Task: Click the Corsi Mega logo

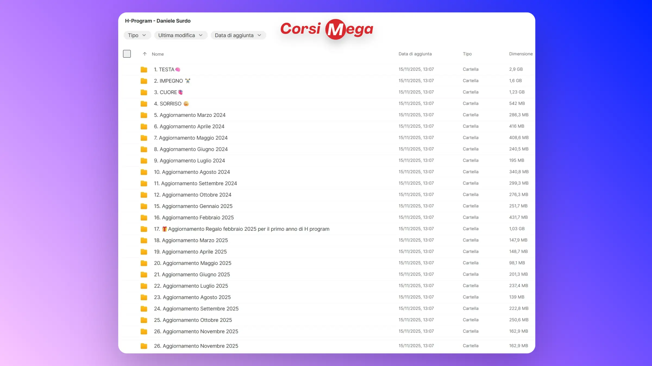Action: 327,29
